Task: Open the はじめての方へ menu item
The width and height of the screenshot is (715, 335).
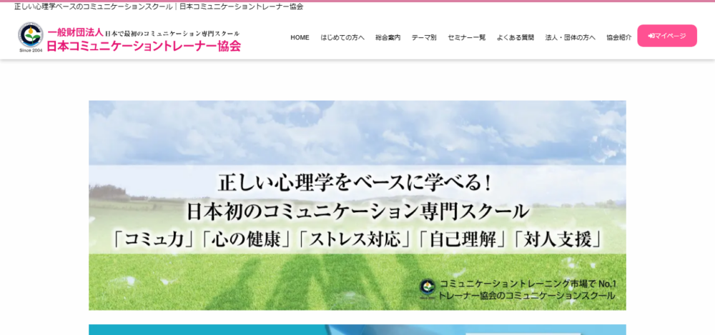Action: click(x=342, y=38)
